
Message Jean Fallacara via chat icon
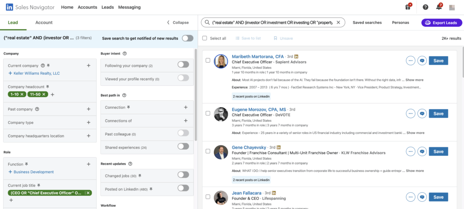[422, 197]
